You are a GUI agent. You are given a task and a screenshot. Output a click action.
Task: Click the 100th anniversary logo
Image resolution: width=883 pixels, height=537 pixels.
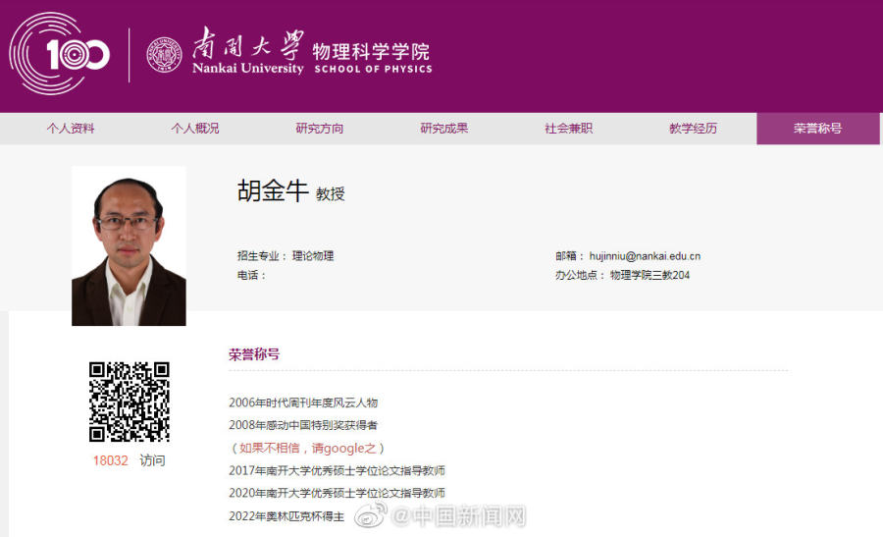pyautogui.click(x=60, y=55)
